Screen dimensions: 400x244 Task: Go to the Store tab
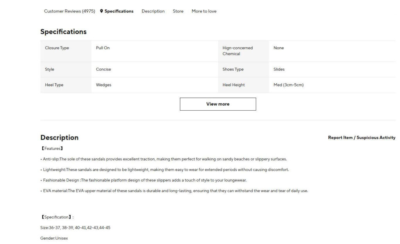178,11
